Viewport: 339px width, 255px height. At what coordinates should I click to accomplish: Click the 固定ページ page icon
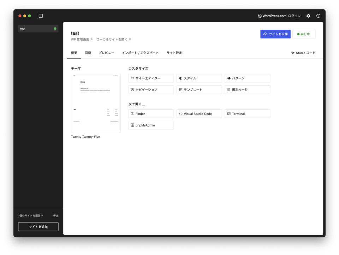click(x=229, y=89)
